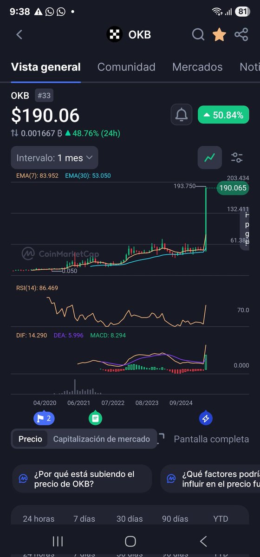This screenshot has width=260, height=557.
Task: Open the Comunidad tab
Action: [x=126, y=67]
